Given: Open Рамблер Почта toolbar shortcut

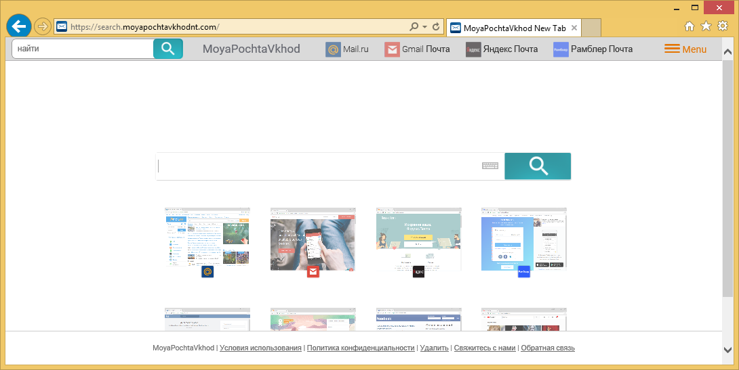Looking at the screenshot, I should tap(593, 49).
